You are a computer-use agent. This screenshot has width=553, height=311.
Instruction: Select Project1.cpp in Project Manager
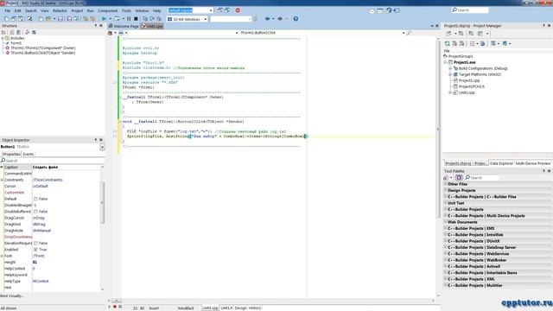click(469, 80)
